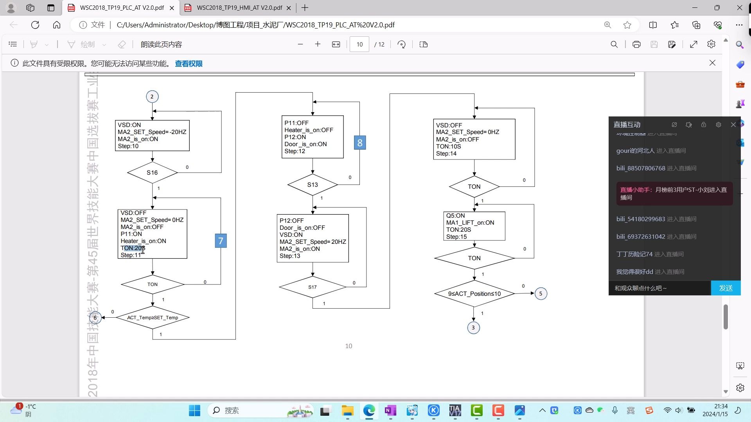Click the taskbar clock showing 21:34
Viewport: 751px width, 422px height.
[x=715, y=411]
